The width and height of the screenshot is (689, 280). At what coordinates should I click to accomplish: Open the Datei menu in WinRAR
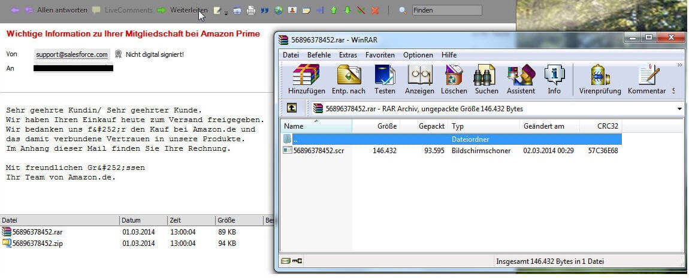coord(291,55)
